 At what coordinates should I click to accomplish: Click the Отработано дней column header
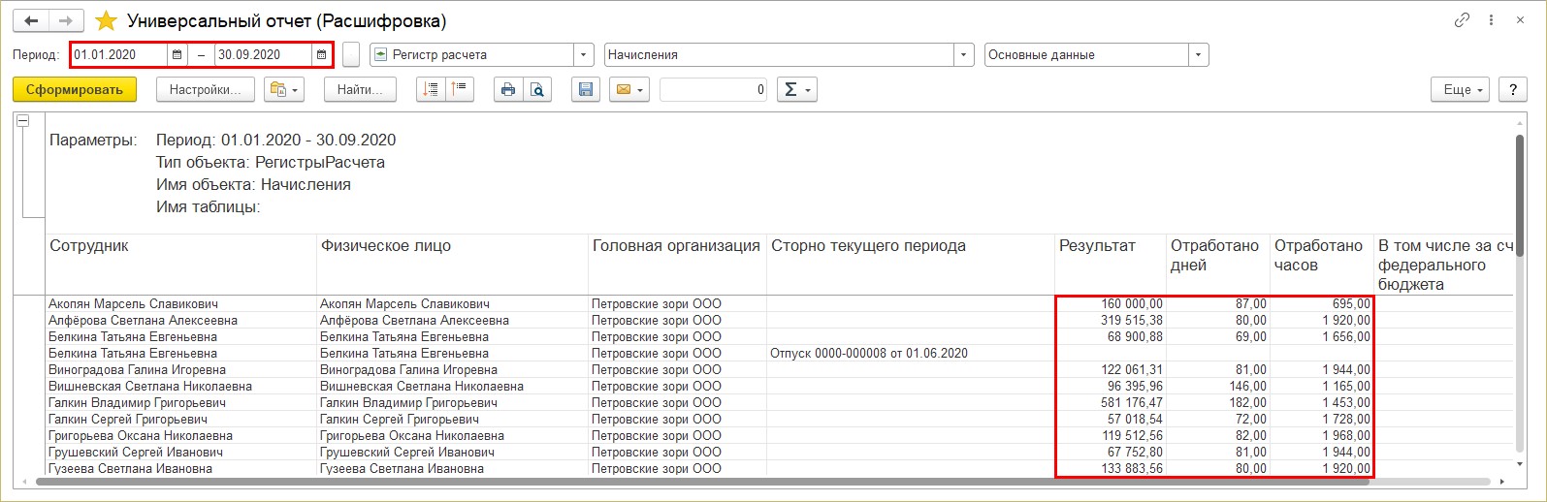pos(1218,265)
